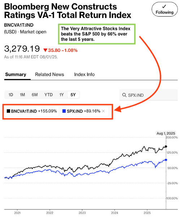Click the blue endpoint dot on chart
The height and width of the screenshot is (217, 182).
point(166,160)
